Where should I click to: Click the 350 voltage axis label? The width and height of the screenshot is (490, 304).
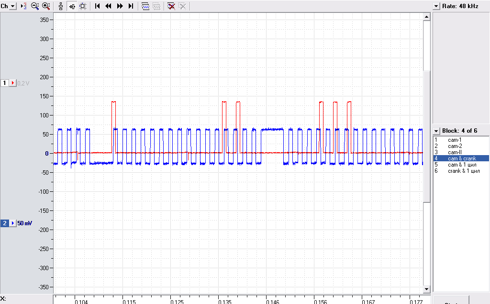pos(44,20)
